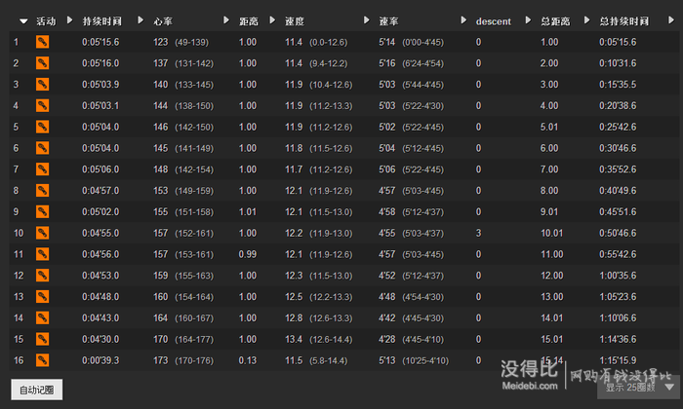This screenshot has height=409, width=683.
Task: Select the 速度 column header
Action: pos(295,20)
